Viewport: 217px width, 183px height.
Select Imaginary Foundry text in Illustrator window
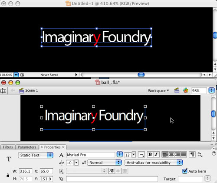[x=96, y=38]
